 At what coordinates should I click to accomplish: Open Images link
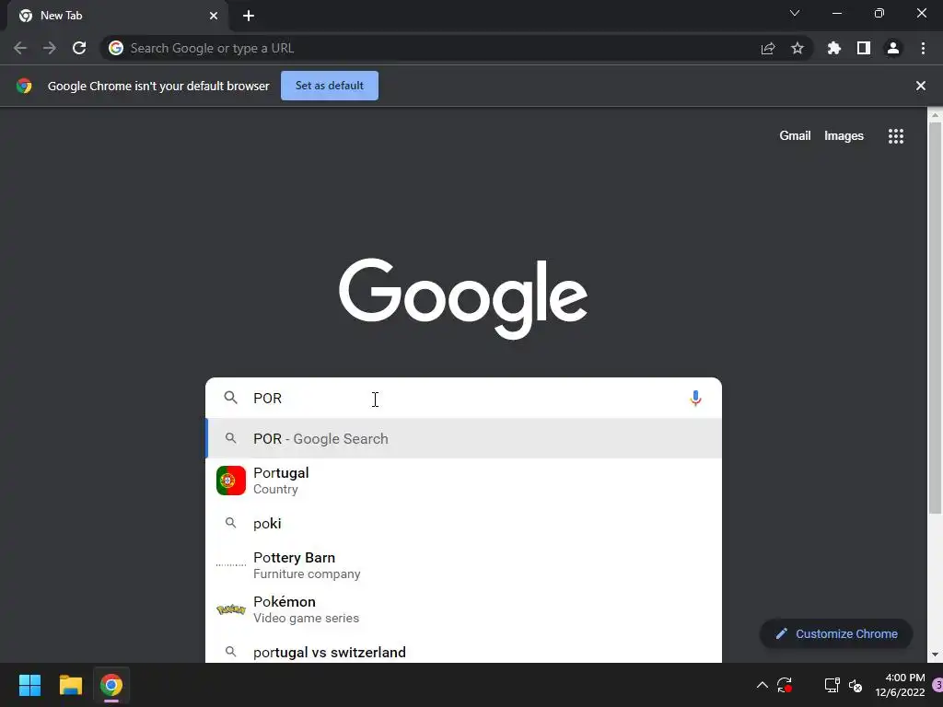pos(844,136)
